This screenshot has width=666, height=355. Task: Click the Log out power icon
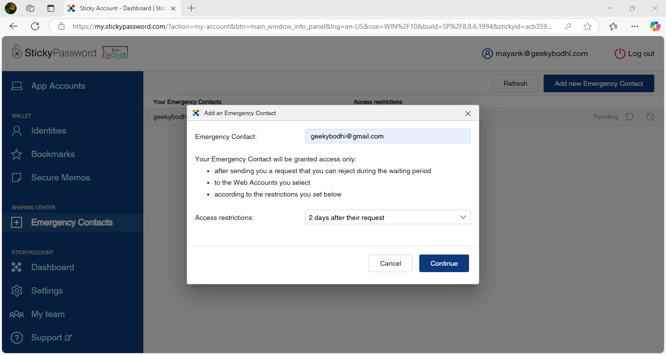(x=620, y=54)
